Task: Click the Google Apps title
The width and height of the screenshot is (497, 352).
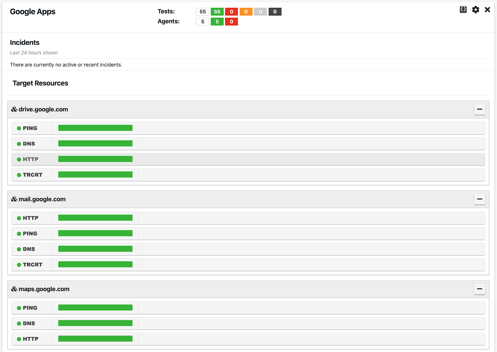Action: pos(33,12)
